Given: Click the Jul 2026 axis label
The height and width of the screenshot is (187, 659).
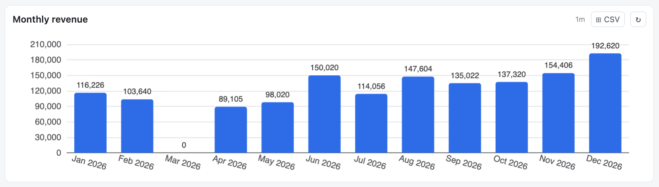Looking at the screenshot, I should 370,162.
